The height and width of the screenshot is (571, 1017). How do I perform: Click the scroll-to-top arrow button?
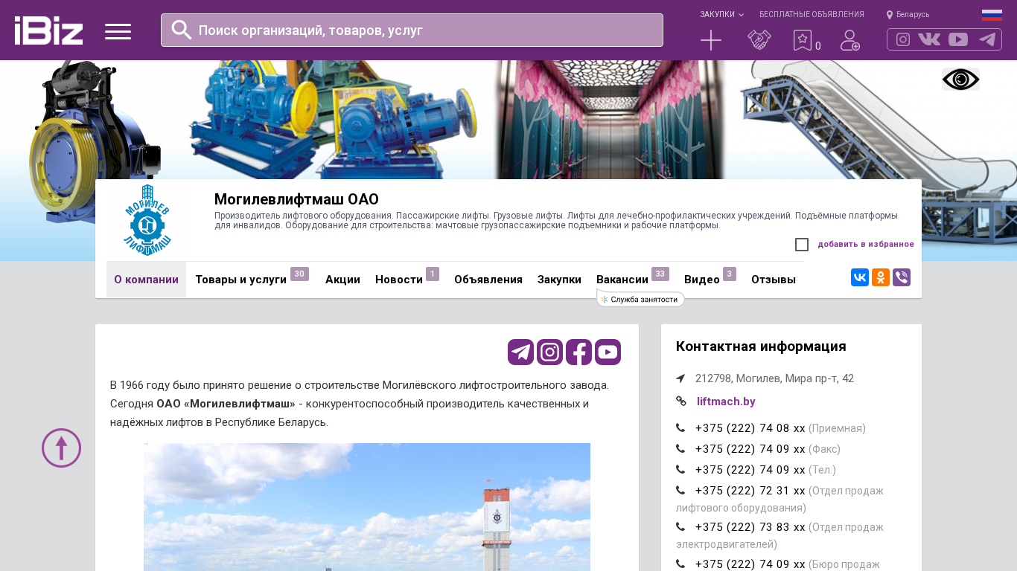click(62, 448)
